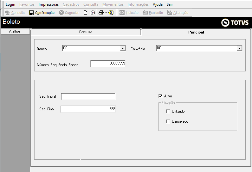
Task: Open the Impressoras menu
Action: coord(49,4)
